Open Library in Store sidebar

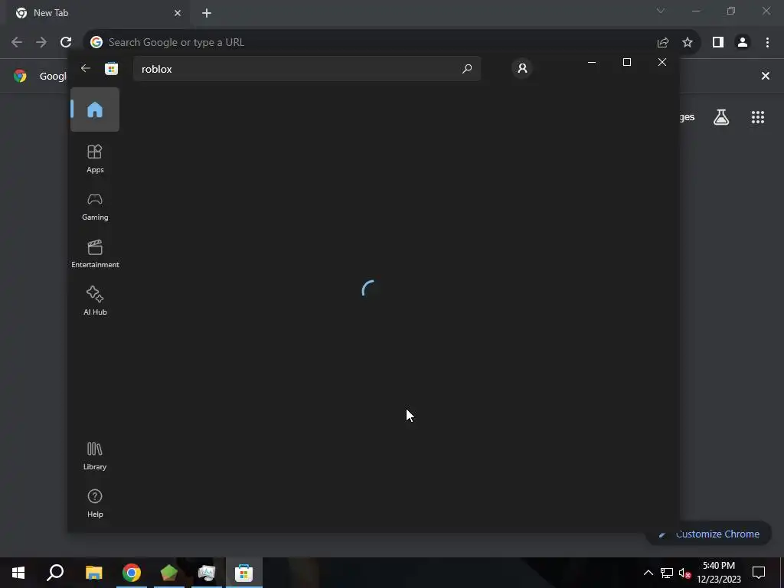[94, 456]
